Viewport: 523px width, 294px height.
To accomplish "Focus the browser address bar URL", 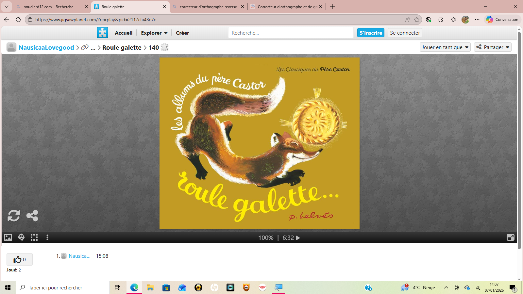I will (x=96, y=20).
